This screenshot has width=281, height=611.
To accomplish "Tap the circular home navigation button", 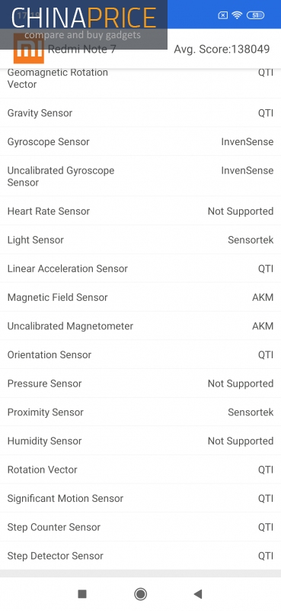I will [140, 594].
